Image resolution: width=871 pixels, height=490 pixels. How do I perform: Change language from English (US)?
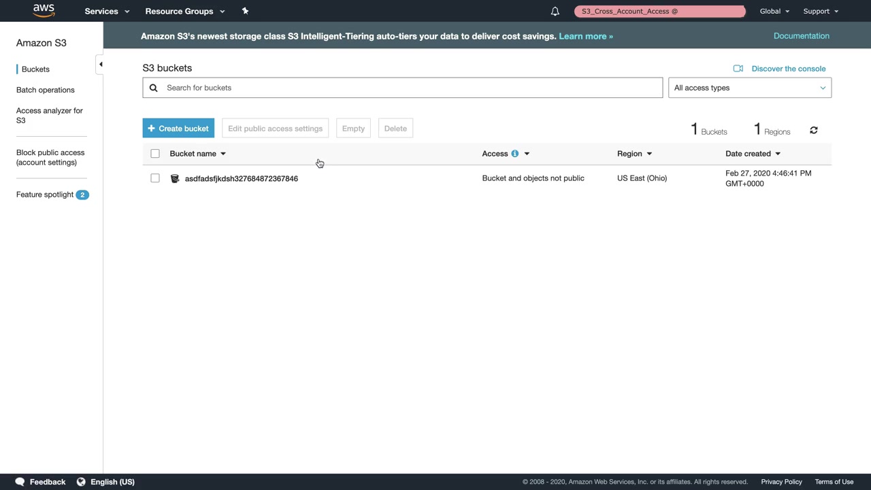pyautogui.click(x=112, y=482)
